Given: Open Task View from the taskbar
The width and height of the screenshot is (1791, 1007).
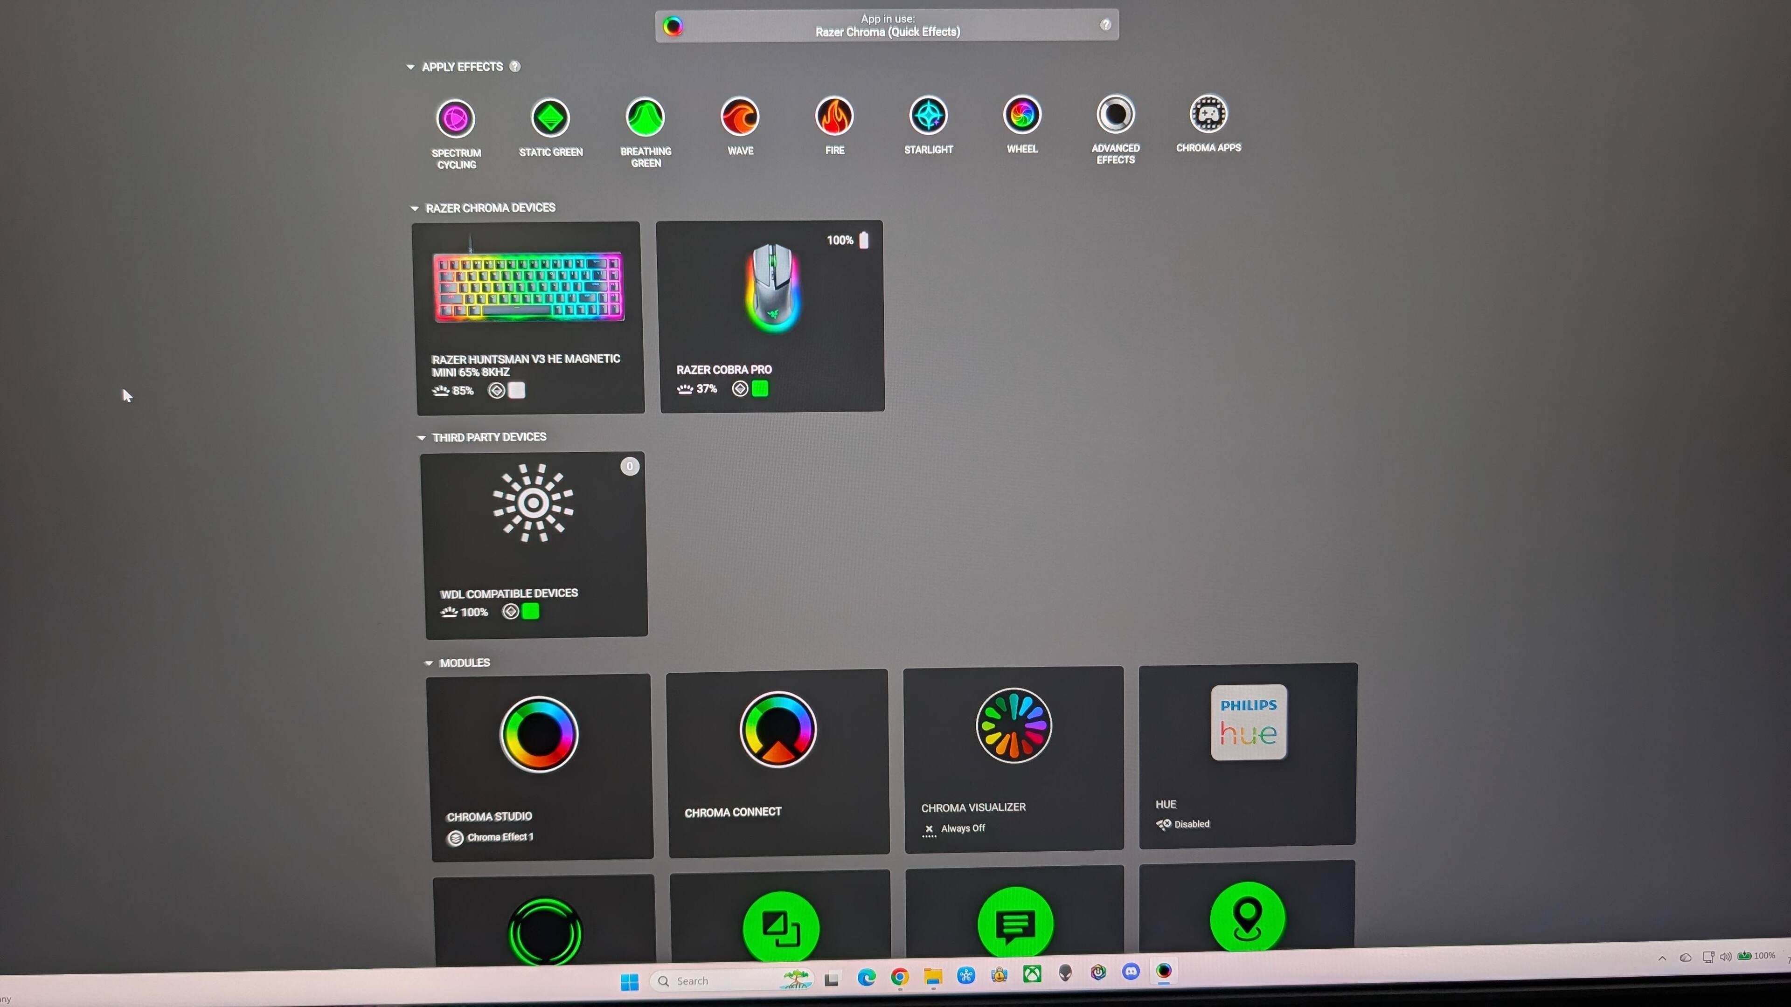Looking at the screenshot, I should click(832, 979).
